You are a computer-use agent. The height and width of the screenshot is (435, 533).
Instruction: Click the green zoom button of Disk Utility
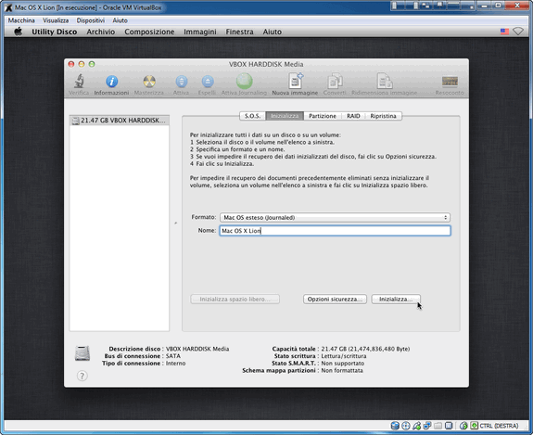tap(92, 64)
